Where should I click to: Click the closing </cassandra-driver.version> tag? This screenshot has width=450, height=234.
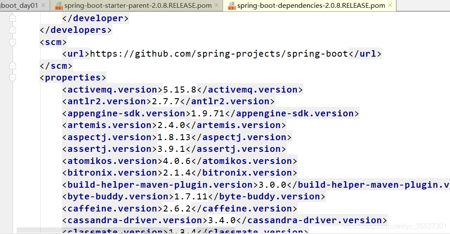(x=312, y=221)
